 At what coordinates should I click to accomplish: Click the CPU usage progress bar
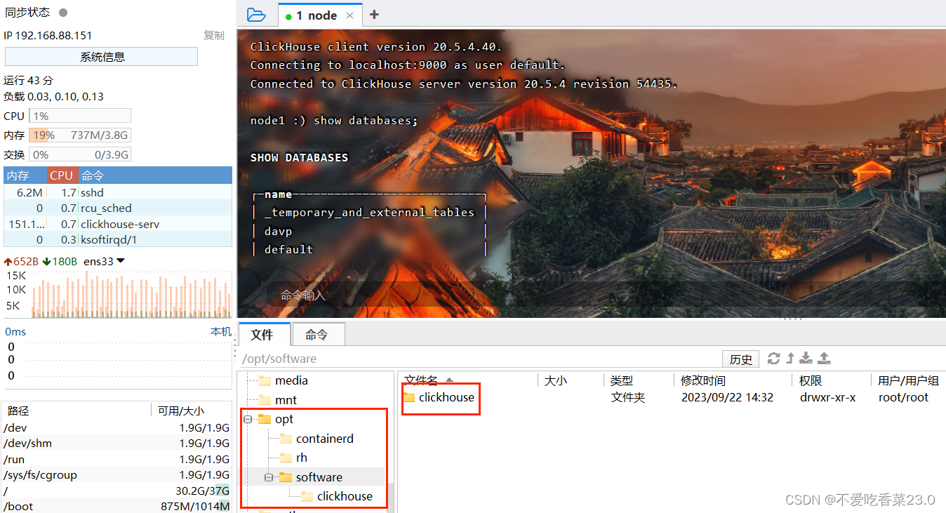(80, 116)
